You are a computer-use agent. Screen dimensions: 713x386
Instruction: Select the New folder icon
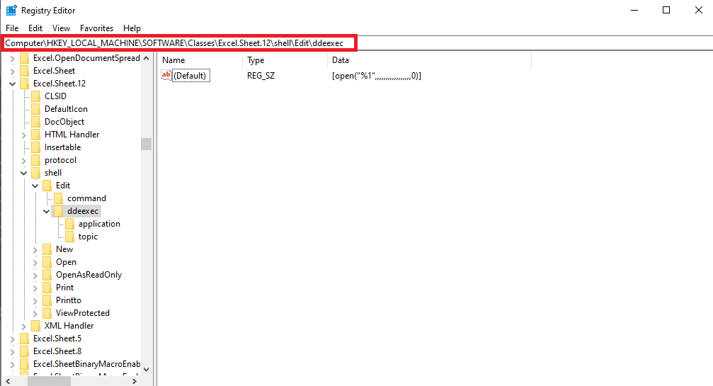47,249
